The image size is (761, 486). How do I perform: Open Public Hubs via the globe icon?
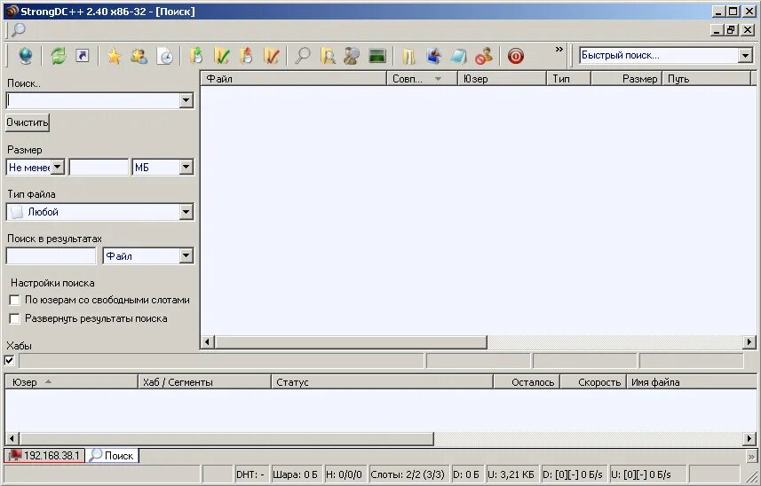click(x=25, y=56)
